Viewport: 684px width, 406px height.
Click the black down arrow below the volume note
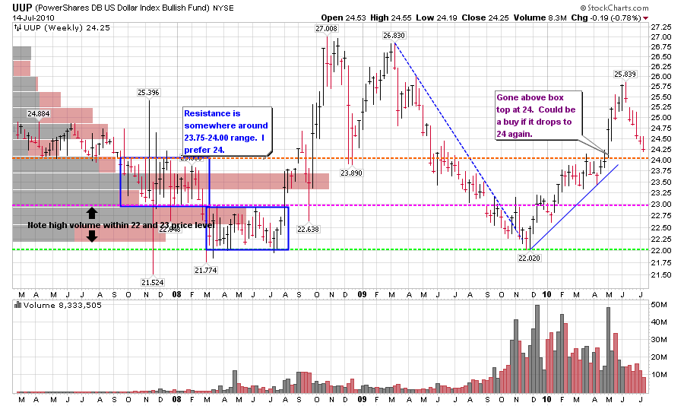[x=92, y=236]
